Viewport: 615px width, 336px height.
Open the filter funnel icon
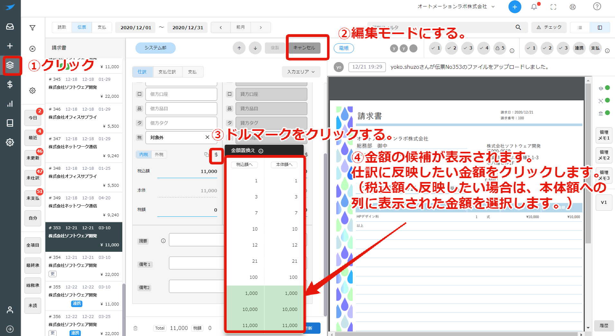33,28
